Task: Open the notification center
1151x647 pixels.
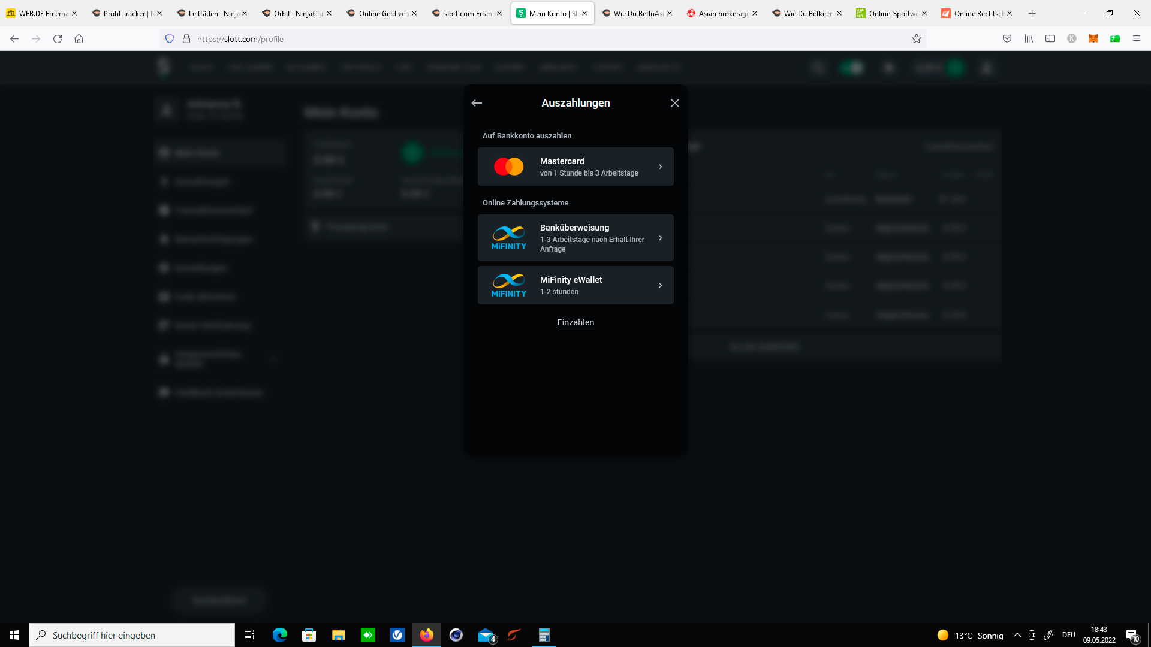Action: tap(1132, 635)
